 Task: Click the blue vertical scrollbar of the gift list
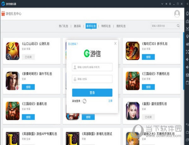click(x=184, y=61)
